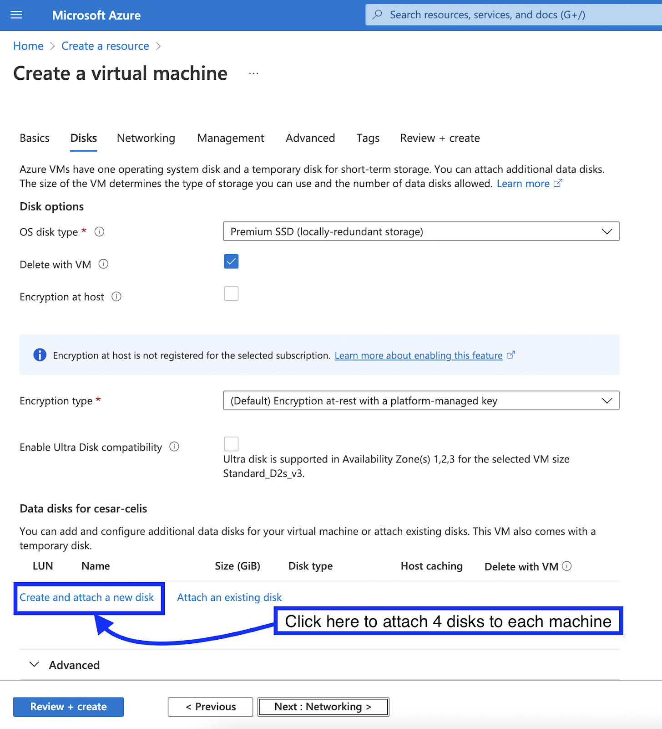
Task: Open the Encryption type dropdown
Action: click(421, 400)
